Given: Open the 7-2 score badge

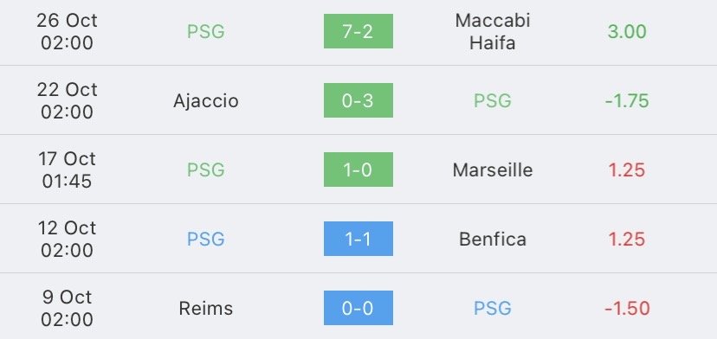Looking at the screenshot, I should pyautogui.click(x=358, y=31).
